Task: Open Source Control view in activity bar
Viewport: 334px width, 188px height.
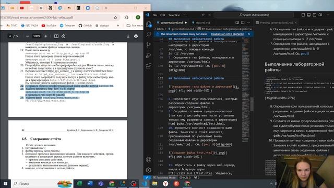Action: coord(149,45)
